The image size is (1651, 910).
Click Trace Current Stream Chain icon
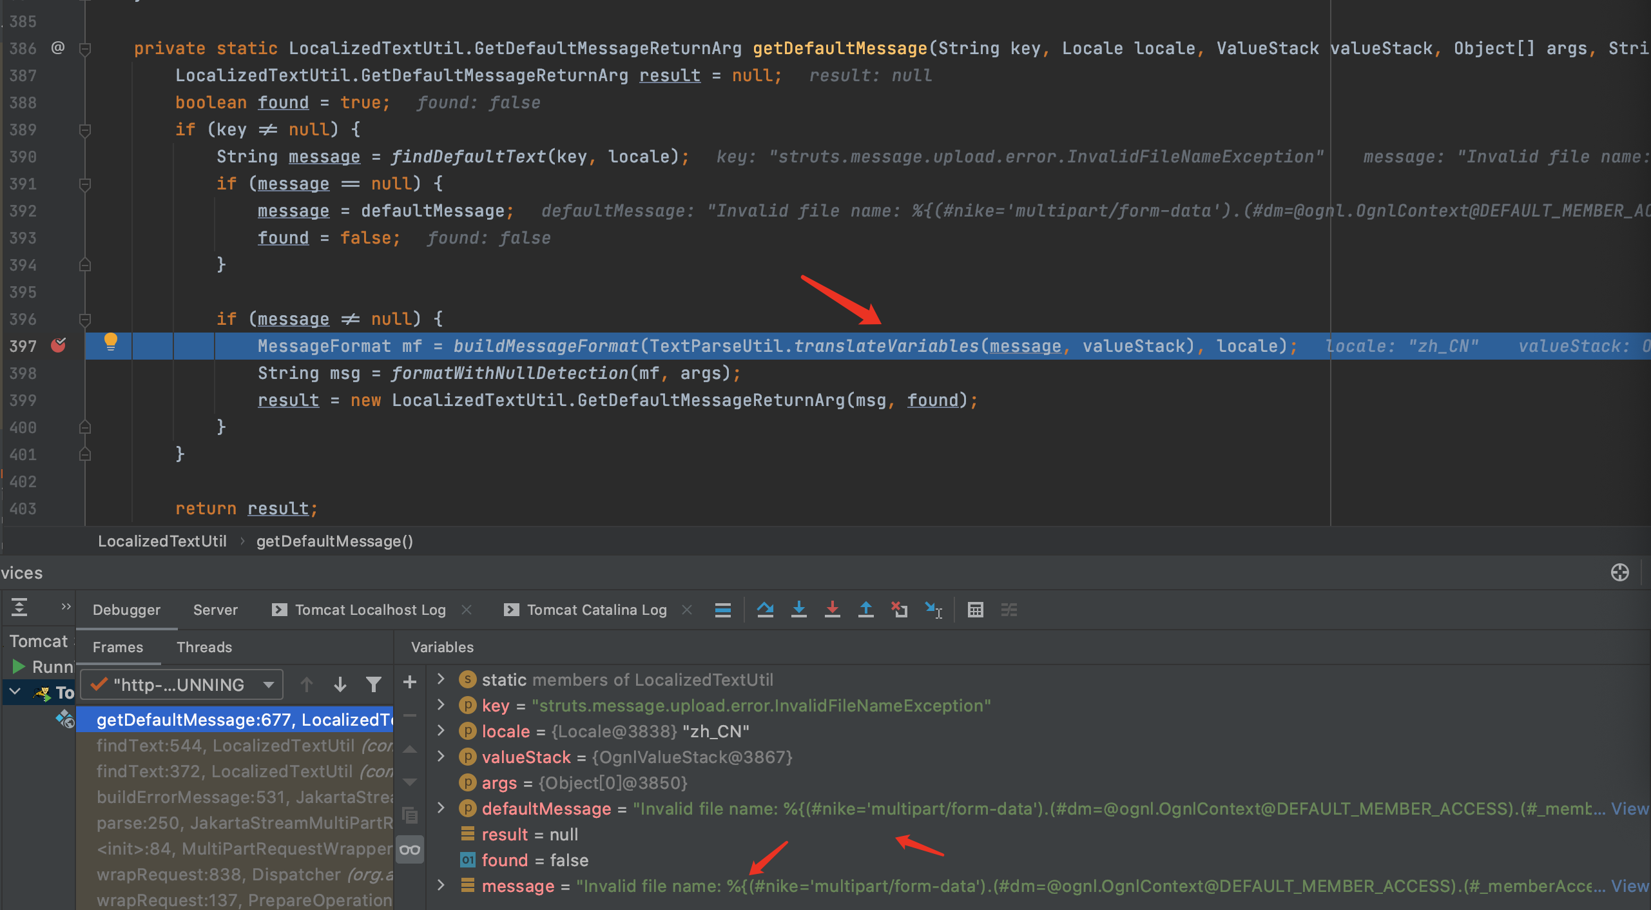(1009, 610)
